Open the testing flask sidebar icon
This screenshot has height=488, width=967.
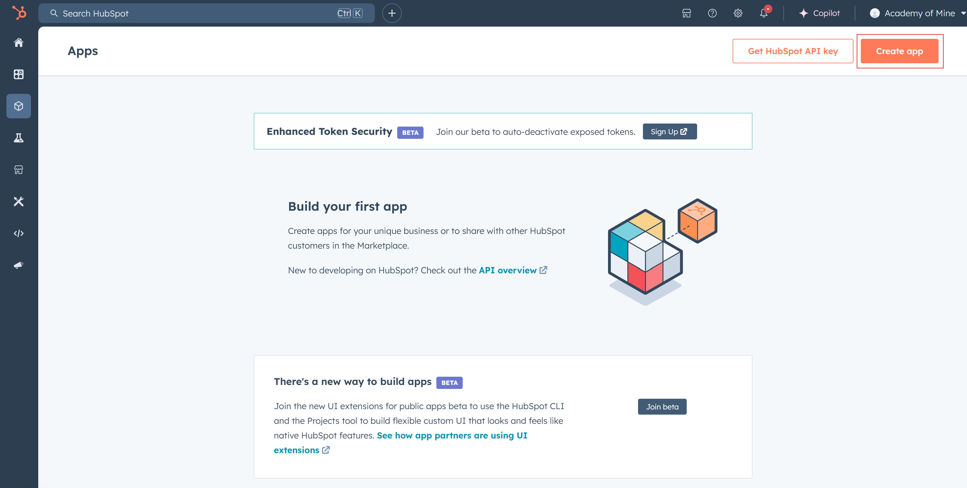(18, 138)
